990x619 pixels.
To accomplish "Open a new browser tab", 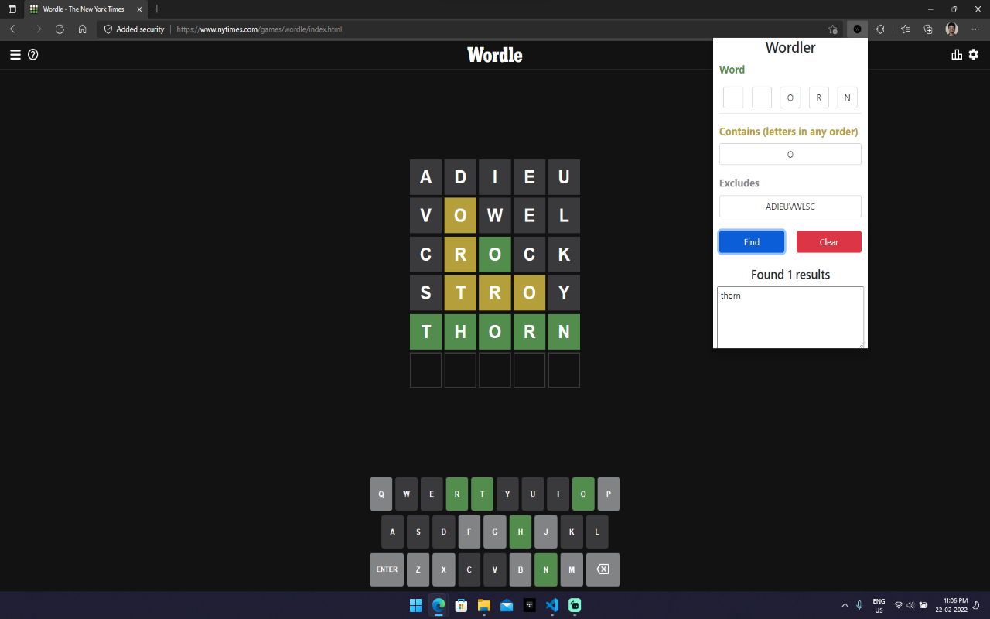I will pyautogui.click(x=156, y=9).
